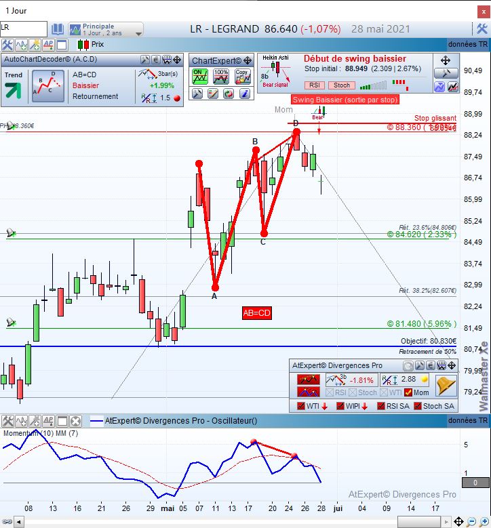Screen dimensions: 491x528
Task: Zoom out with bottom magnifier minus icon
Action: [x=471, y=522]
